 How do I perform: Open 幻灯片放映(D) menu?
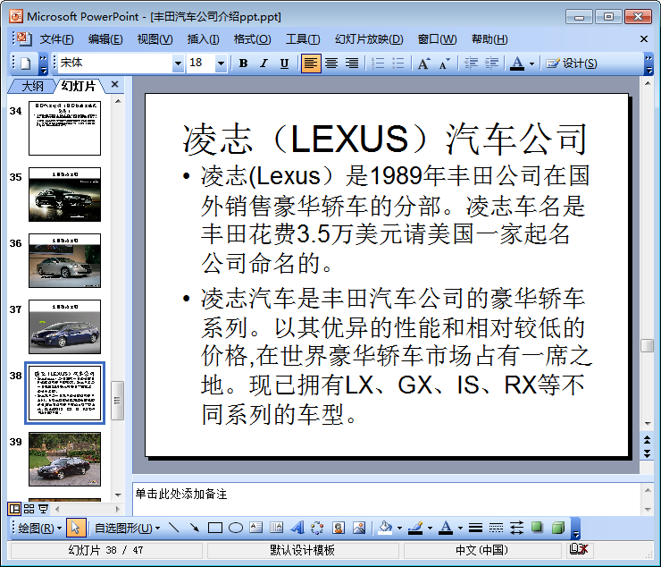[369, 39]
